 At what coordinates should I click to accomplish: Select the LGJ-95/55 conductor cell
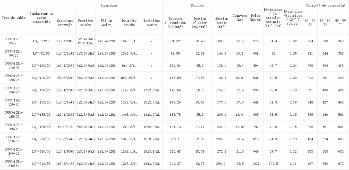(x=41, y=54)
